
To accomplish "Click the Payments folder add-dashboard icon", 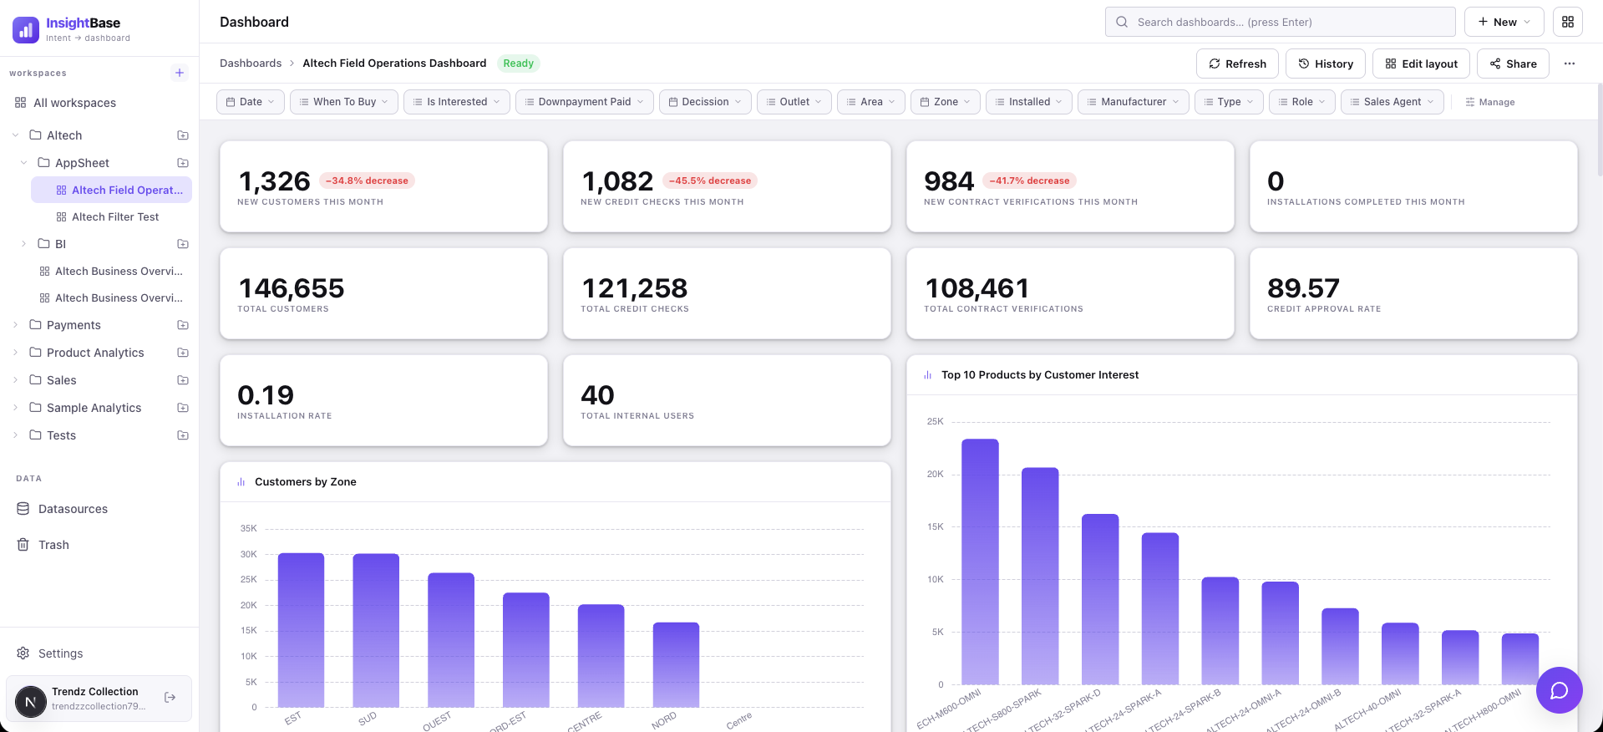I will click(183, 325).
